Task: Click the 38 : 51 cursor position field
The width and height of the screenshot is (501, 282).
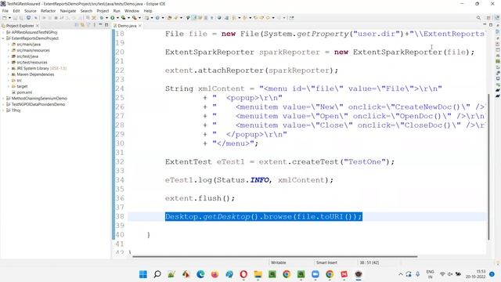Action: point(369,262)
